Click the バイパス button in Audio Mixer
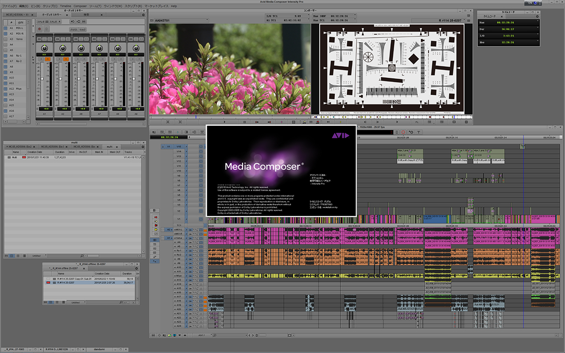Viewport: 565px width, 353px height. 73,29
